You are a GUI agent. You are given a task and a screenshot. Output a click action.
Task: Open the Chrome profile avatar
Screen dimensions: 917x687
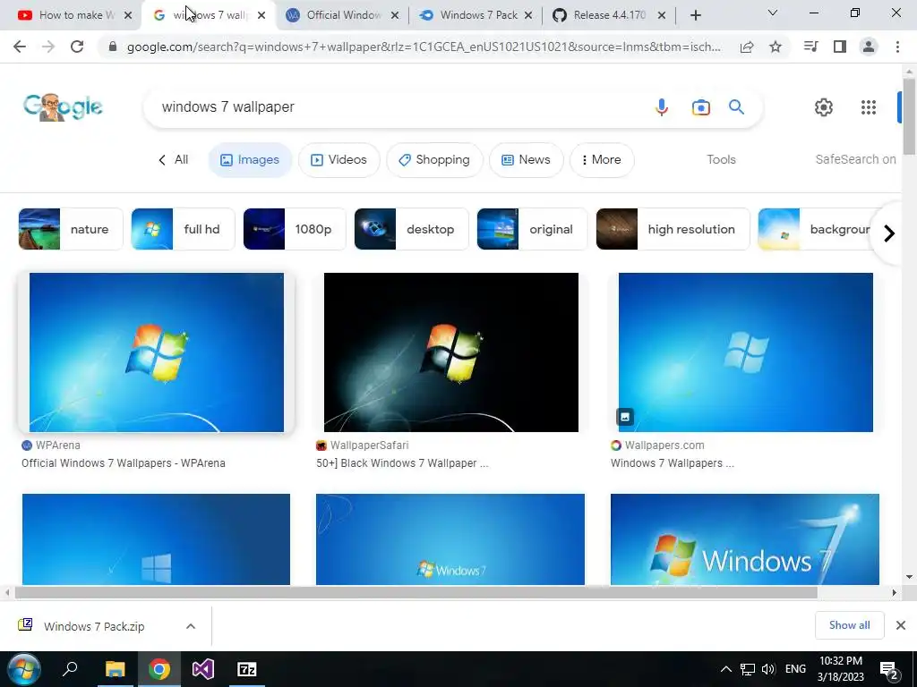coord(869,47)
